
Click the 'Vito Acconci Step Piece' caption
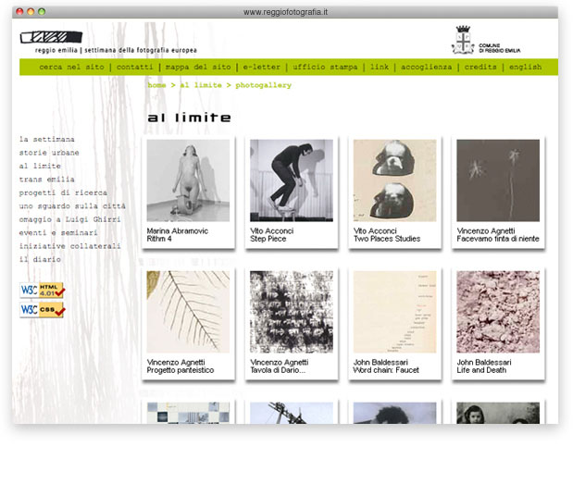(x=272, y=235)
